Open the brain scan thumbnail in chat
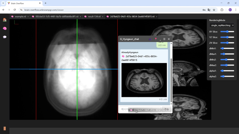Image resolution: width=239 pixels, height=134 pixels. (x=144, y=80)
